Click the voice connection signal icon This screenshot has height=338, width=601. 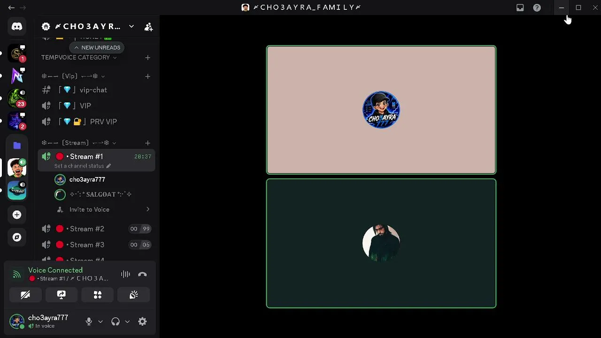17,275
